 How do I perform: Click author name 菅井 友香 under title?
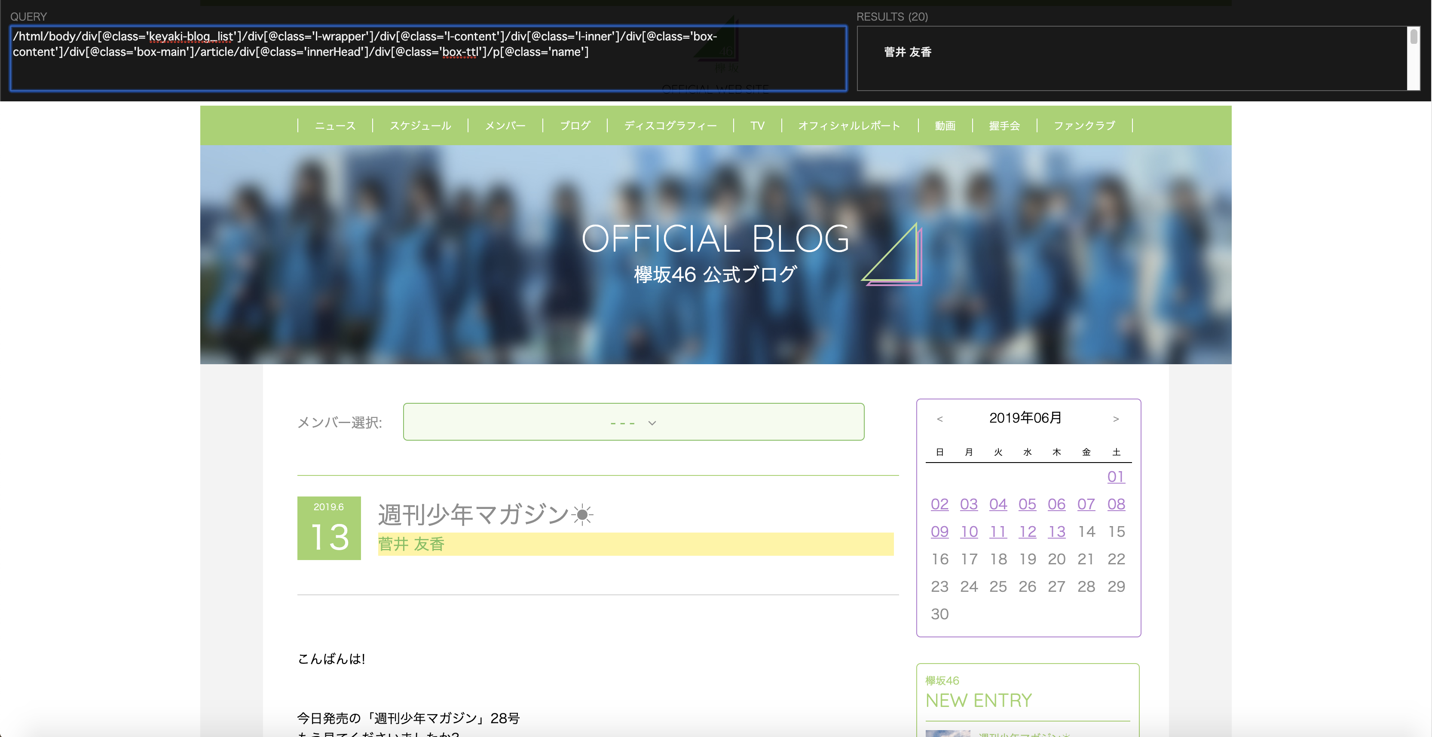[411, 544]
